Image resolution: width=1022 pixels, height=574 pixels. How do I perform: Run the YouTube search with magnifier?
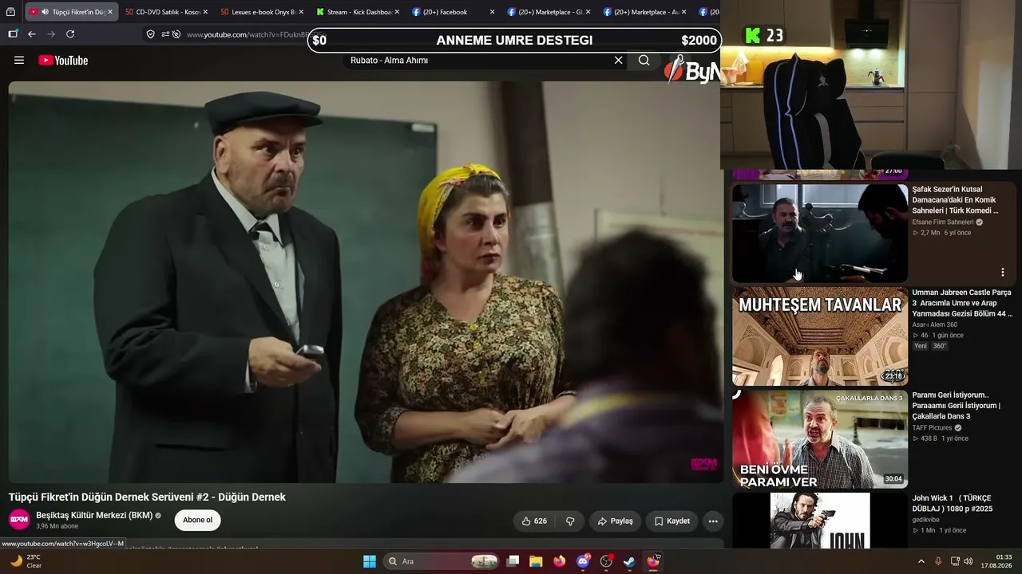[x=644, y=61]
